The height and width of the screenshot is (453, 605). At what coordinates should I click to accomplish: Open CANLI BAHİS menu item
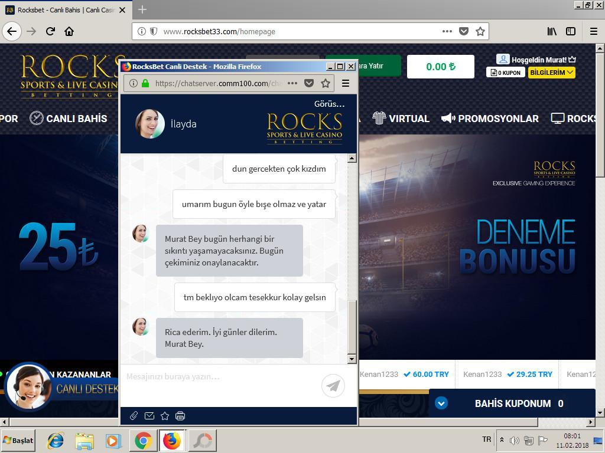[69, 118]
